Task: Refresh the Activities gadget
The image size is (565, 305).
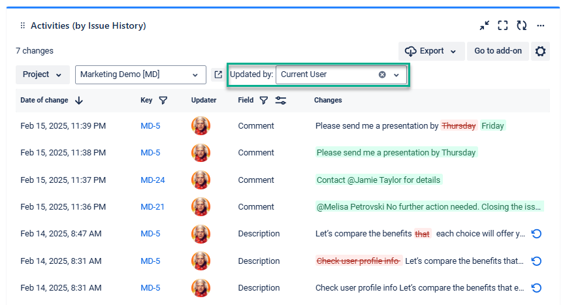Action: (521, 25)
